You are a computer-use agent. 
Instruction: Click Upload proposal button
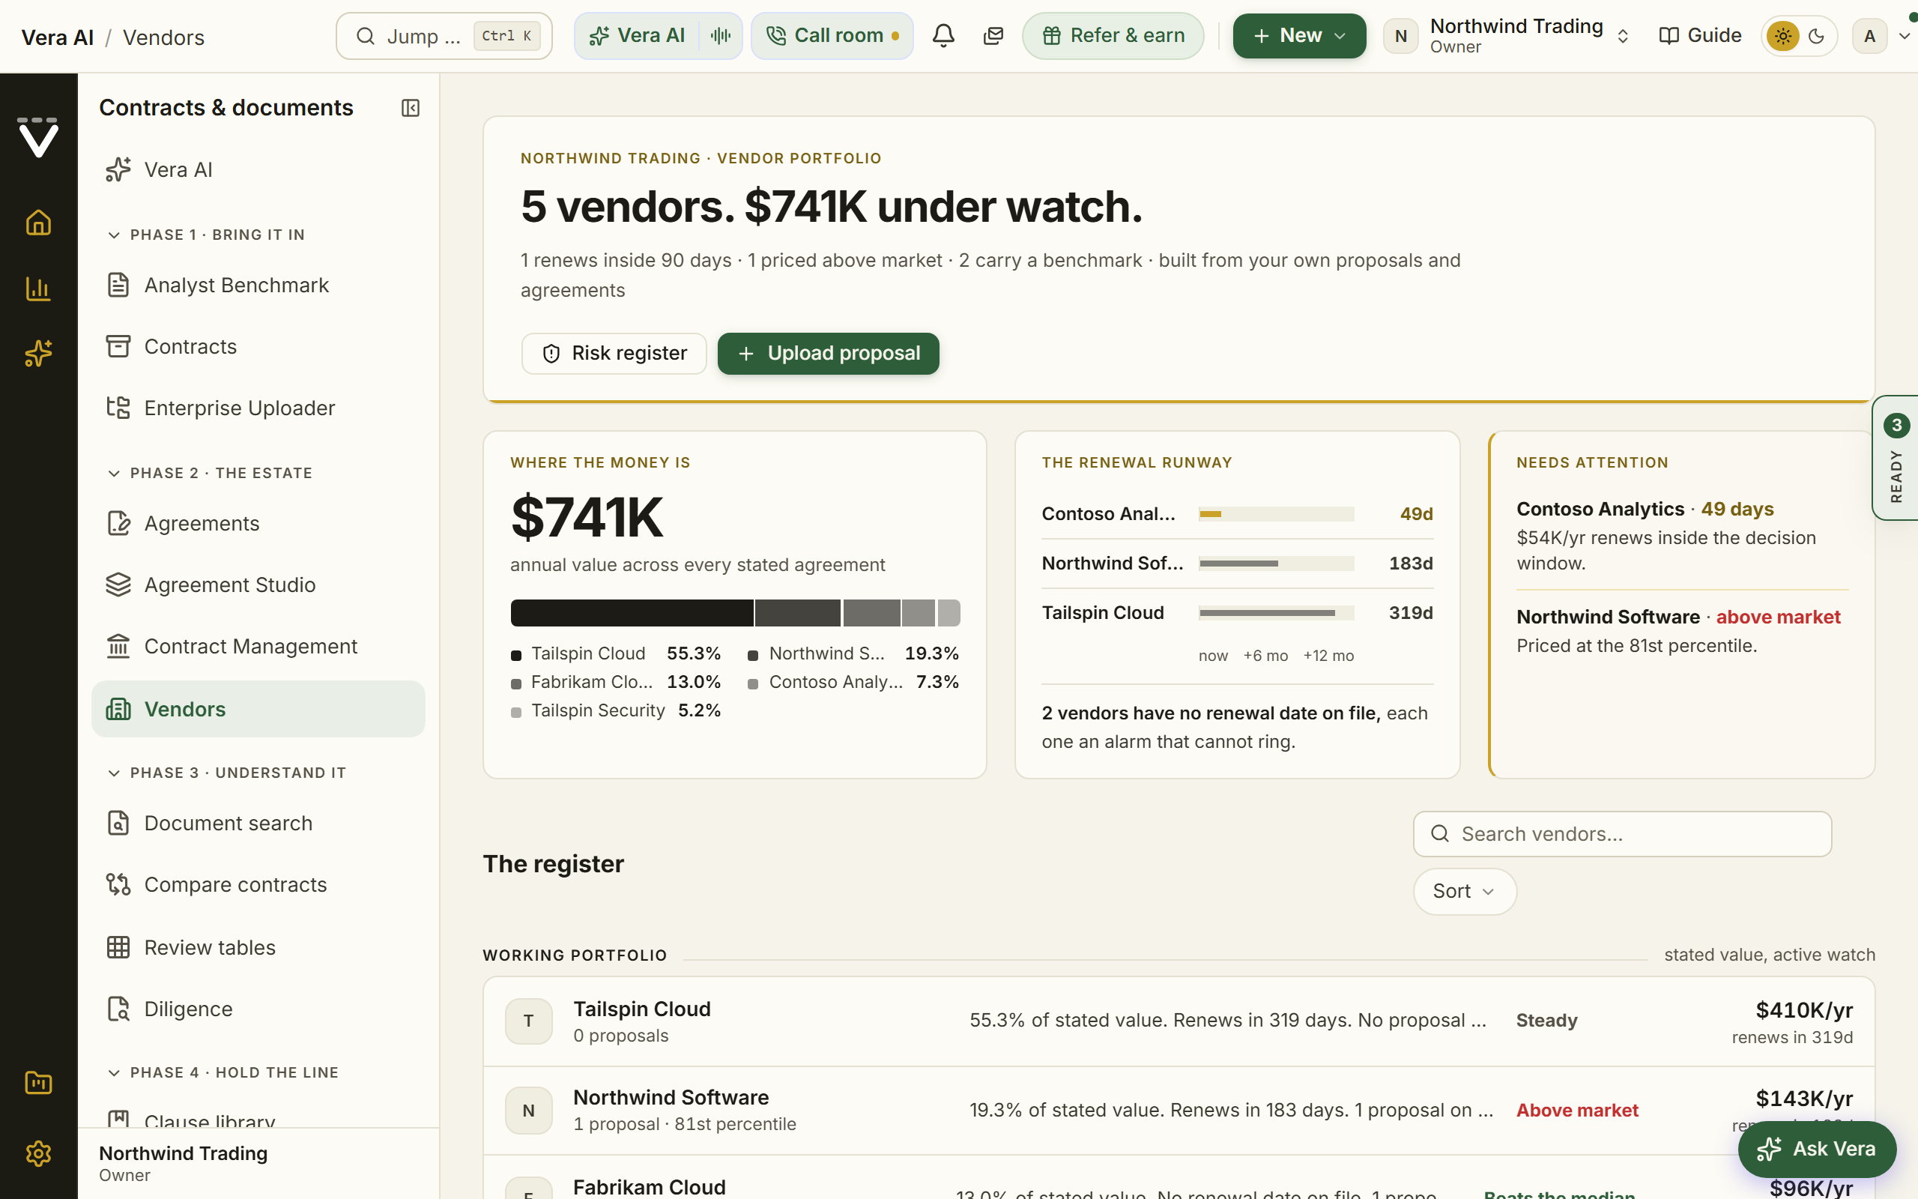(828, 353)
